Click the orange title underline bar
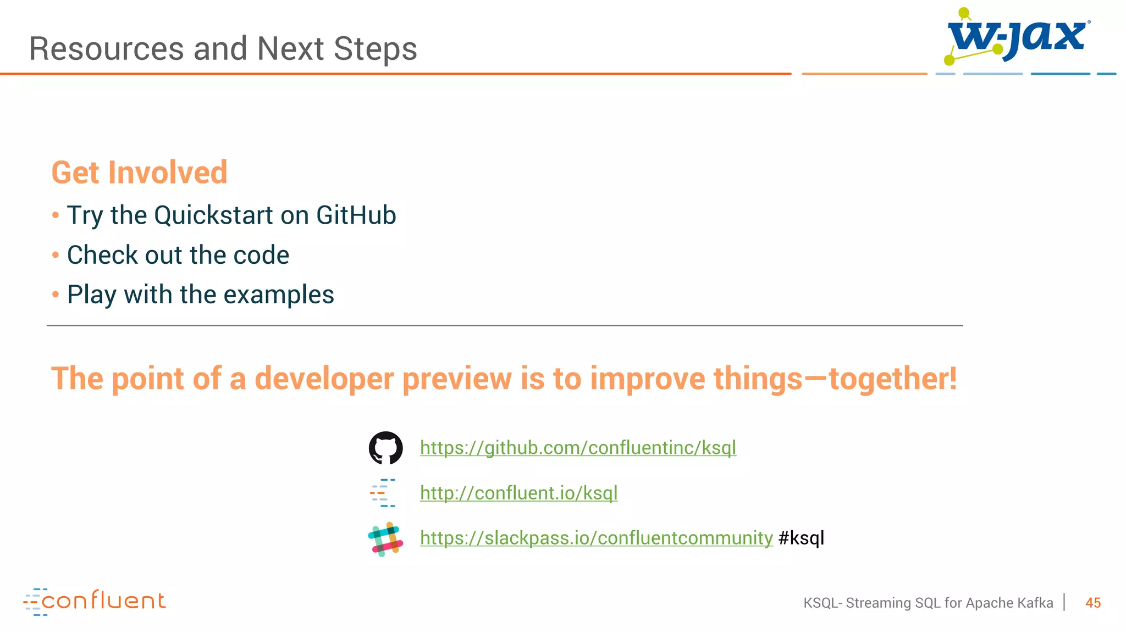Image resolution: width=1126 pixels, height=633 pixels. pos(396,74)
